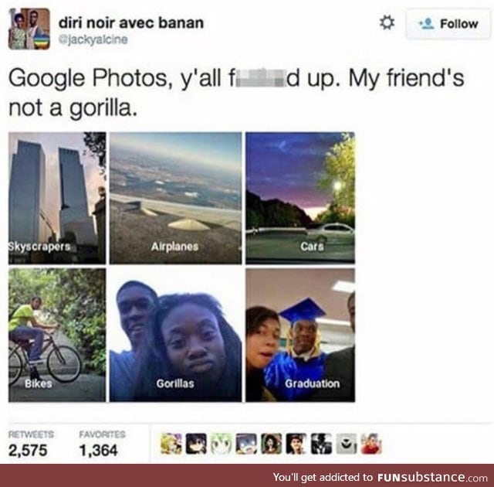Click the Follow button
Screen dimensions: 494x487
tap(448, 24)
